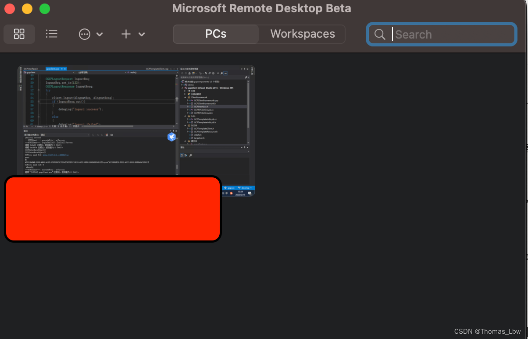Expand the chevron beside the plus button
The width and height of the screenshot is (528, 339).
pyautogui.click(x=142, y=34)
